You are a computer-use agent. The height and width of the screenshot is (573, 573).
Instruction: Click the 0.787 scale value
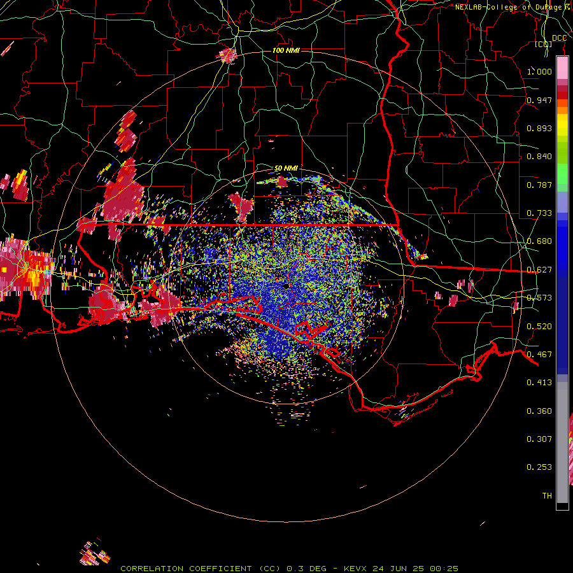[539, 185]
